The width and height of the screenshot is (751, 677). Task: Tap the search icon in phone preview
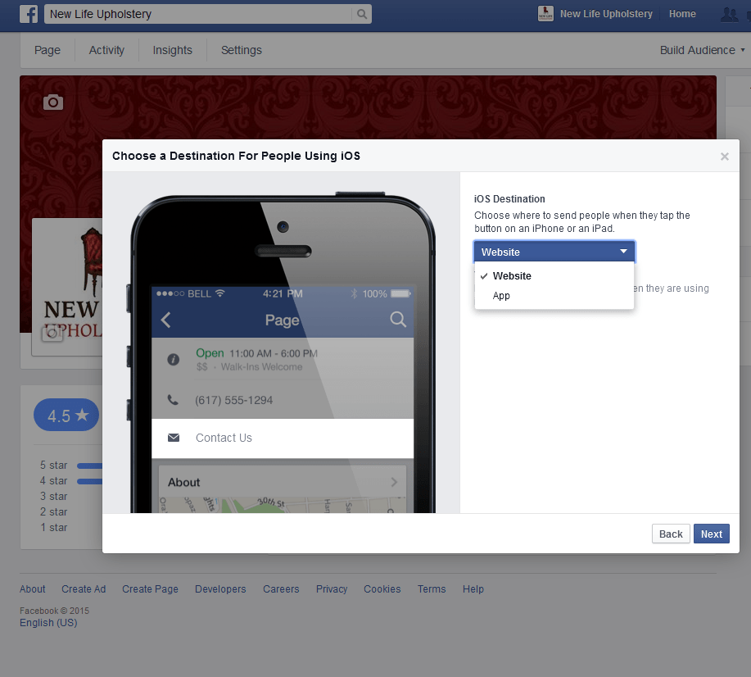point(398,320)
